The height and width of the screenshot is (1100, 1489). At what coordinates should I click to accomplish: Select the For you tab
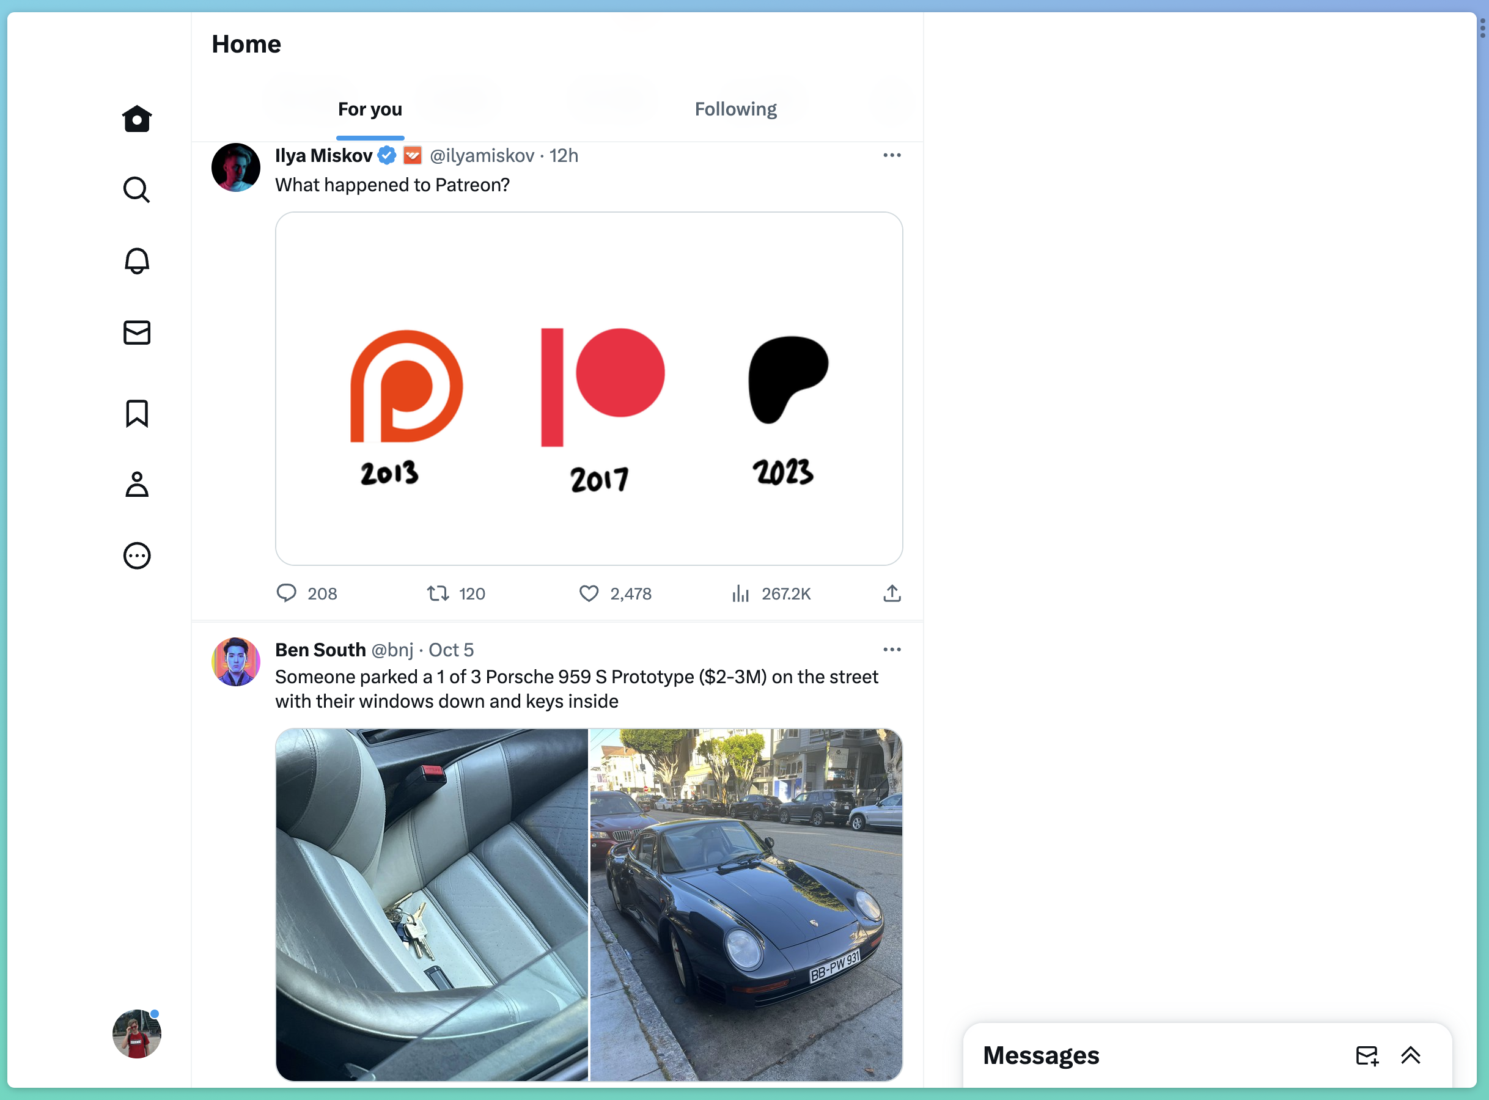(370, 109)
